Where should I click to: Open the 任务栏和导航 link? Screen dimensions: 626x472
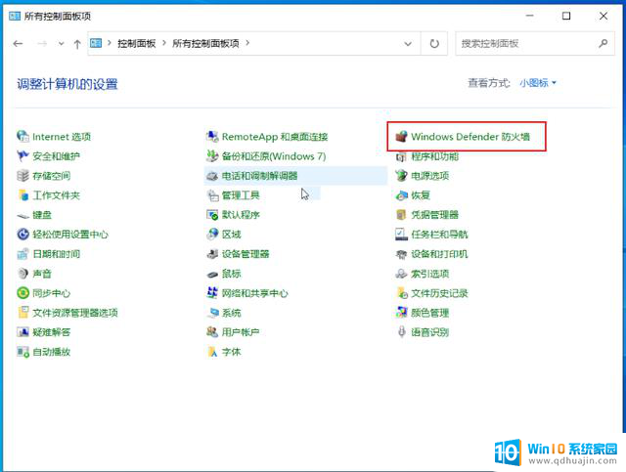[x=439, y=235]
